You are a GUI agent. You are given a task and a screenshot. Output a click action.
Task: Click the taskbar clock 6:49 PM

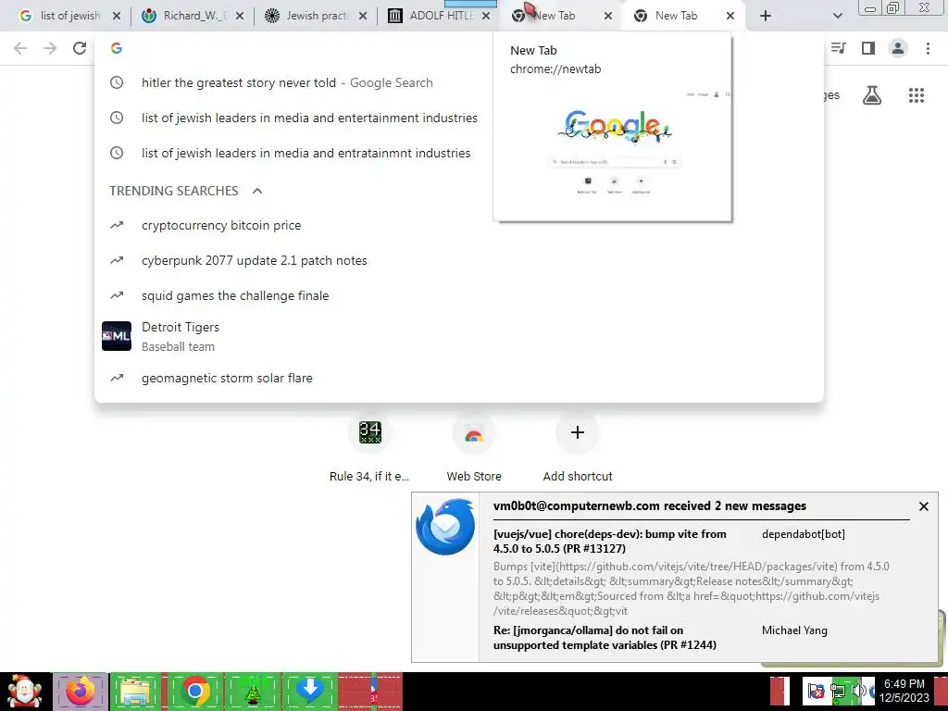pyautogui.click(x=904, y=691)
